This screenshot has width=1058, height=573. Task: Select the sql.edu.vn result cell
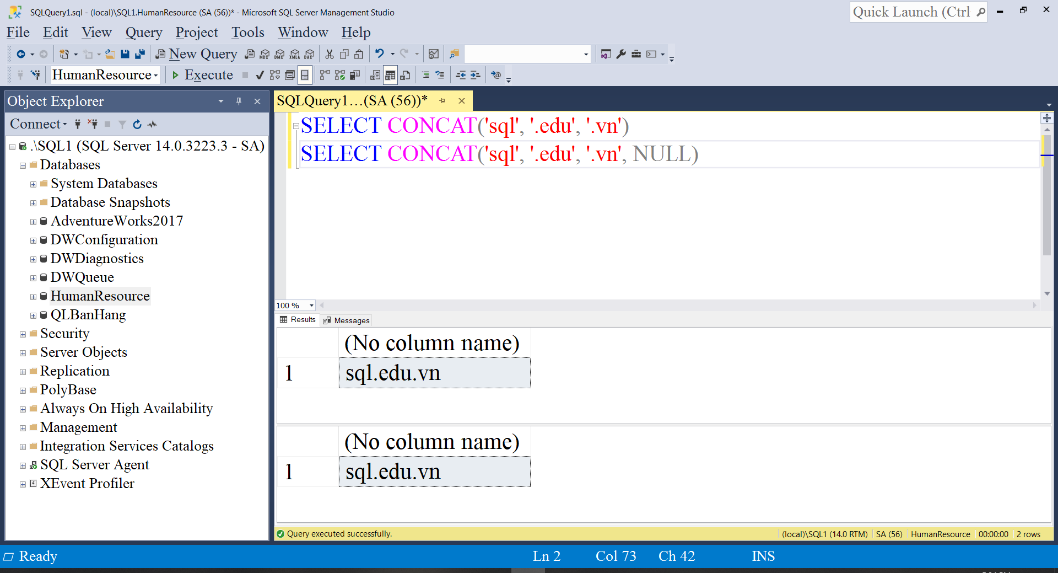[x=392, y=373]
